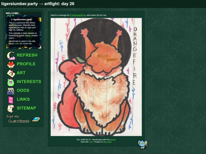The height and width of the screenshot is (154, 206).
Task: Click the 'Est. 2026-06-15' footer text
Action: [84, 140]
